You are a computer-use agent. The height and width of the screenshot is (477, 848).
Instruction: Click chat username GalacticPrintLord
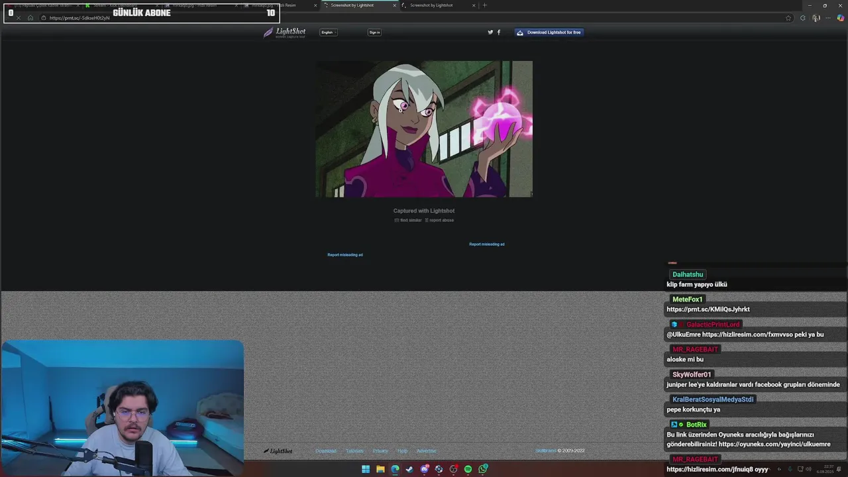coord(713,325)
